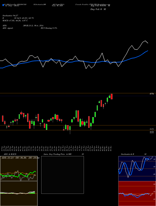Viewport: 156px width, 206px height.
Task: Open the ADX indicator mini chart
Action: point(19,169)
